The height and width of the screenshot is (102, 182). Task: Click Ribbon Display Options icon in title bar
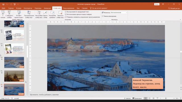pyautogui.click(x=163, y=4)
